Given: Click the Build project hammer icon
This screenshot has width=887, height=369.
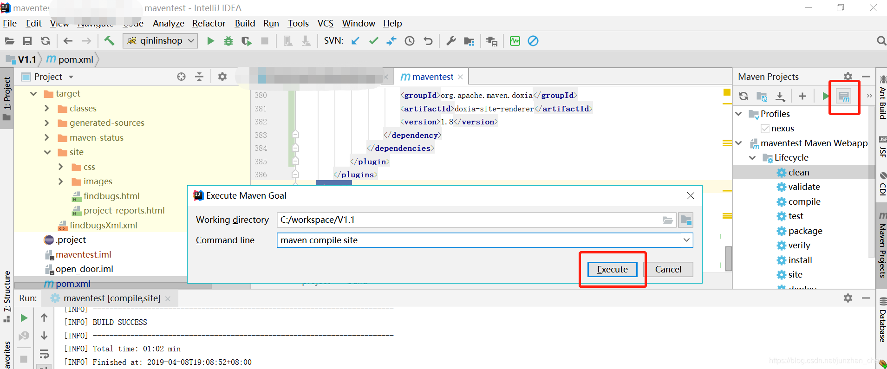Looking at the screenshot, I should (x=109, y=41).
